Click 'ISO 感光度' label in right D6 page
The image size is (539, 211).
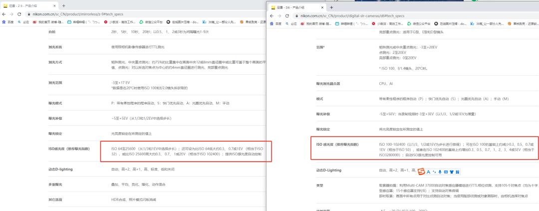(337, 144)
